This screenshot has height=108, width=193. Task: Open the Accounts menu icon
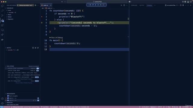pos(2,99)
